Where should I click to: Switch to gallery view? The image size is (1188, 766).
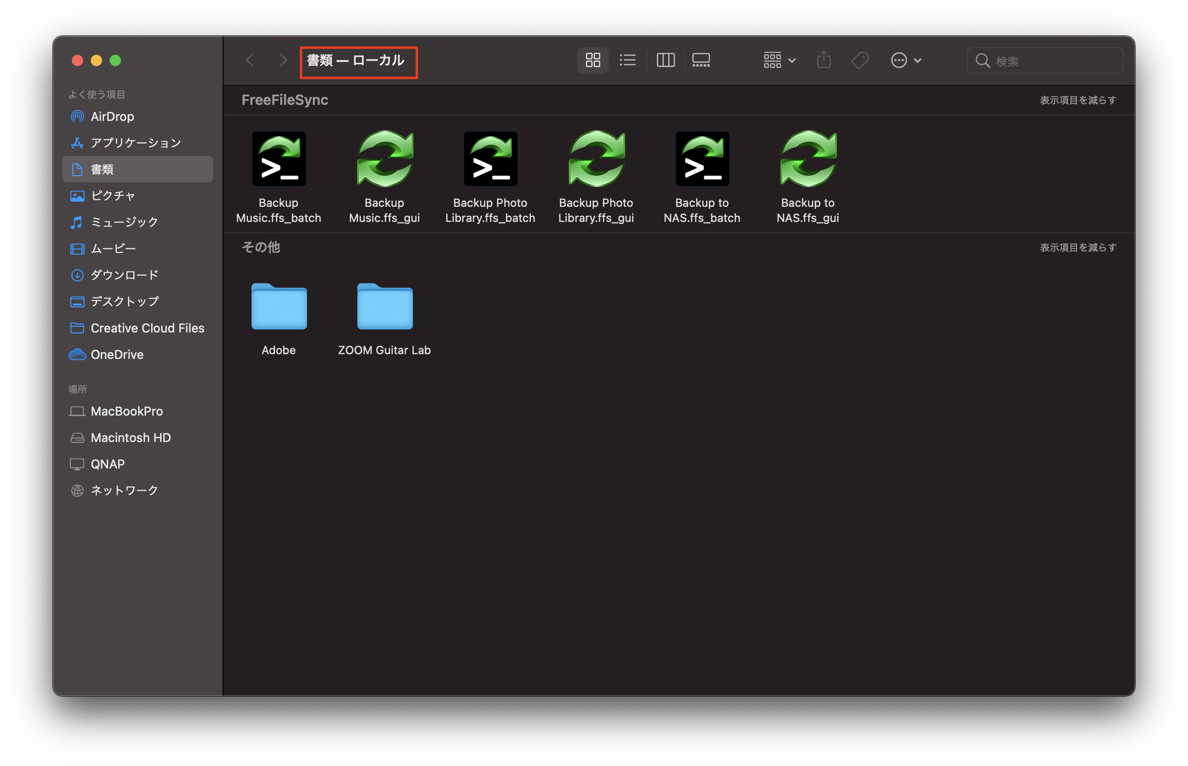[701, 60]
